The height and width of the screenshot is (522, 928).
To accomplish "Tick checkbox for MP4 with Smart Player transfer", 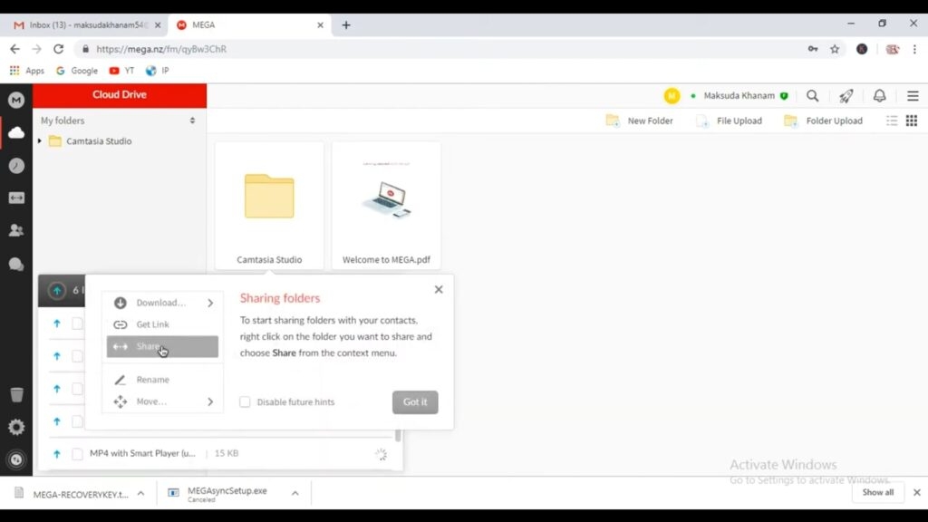I will 77,454.
